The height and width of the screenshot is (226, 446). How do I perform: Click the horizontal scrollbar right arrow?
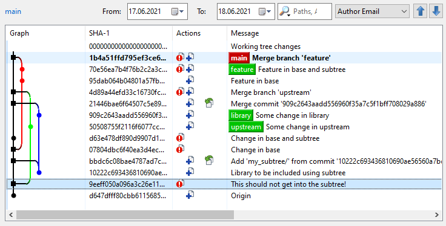click(x=436, y=215)
